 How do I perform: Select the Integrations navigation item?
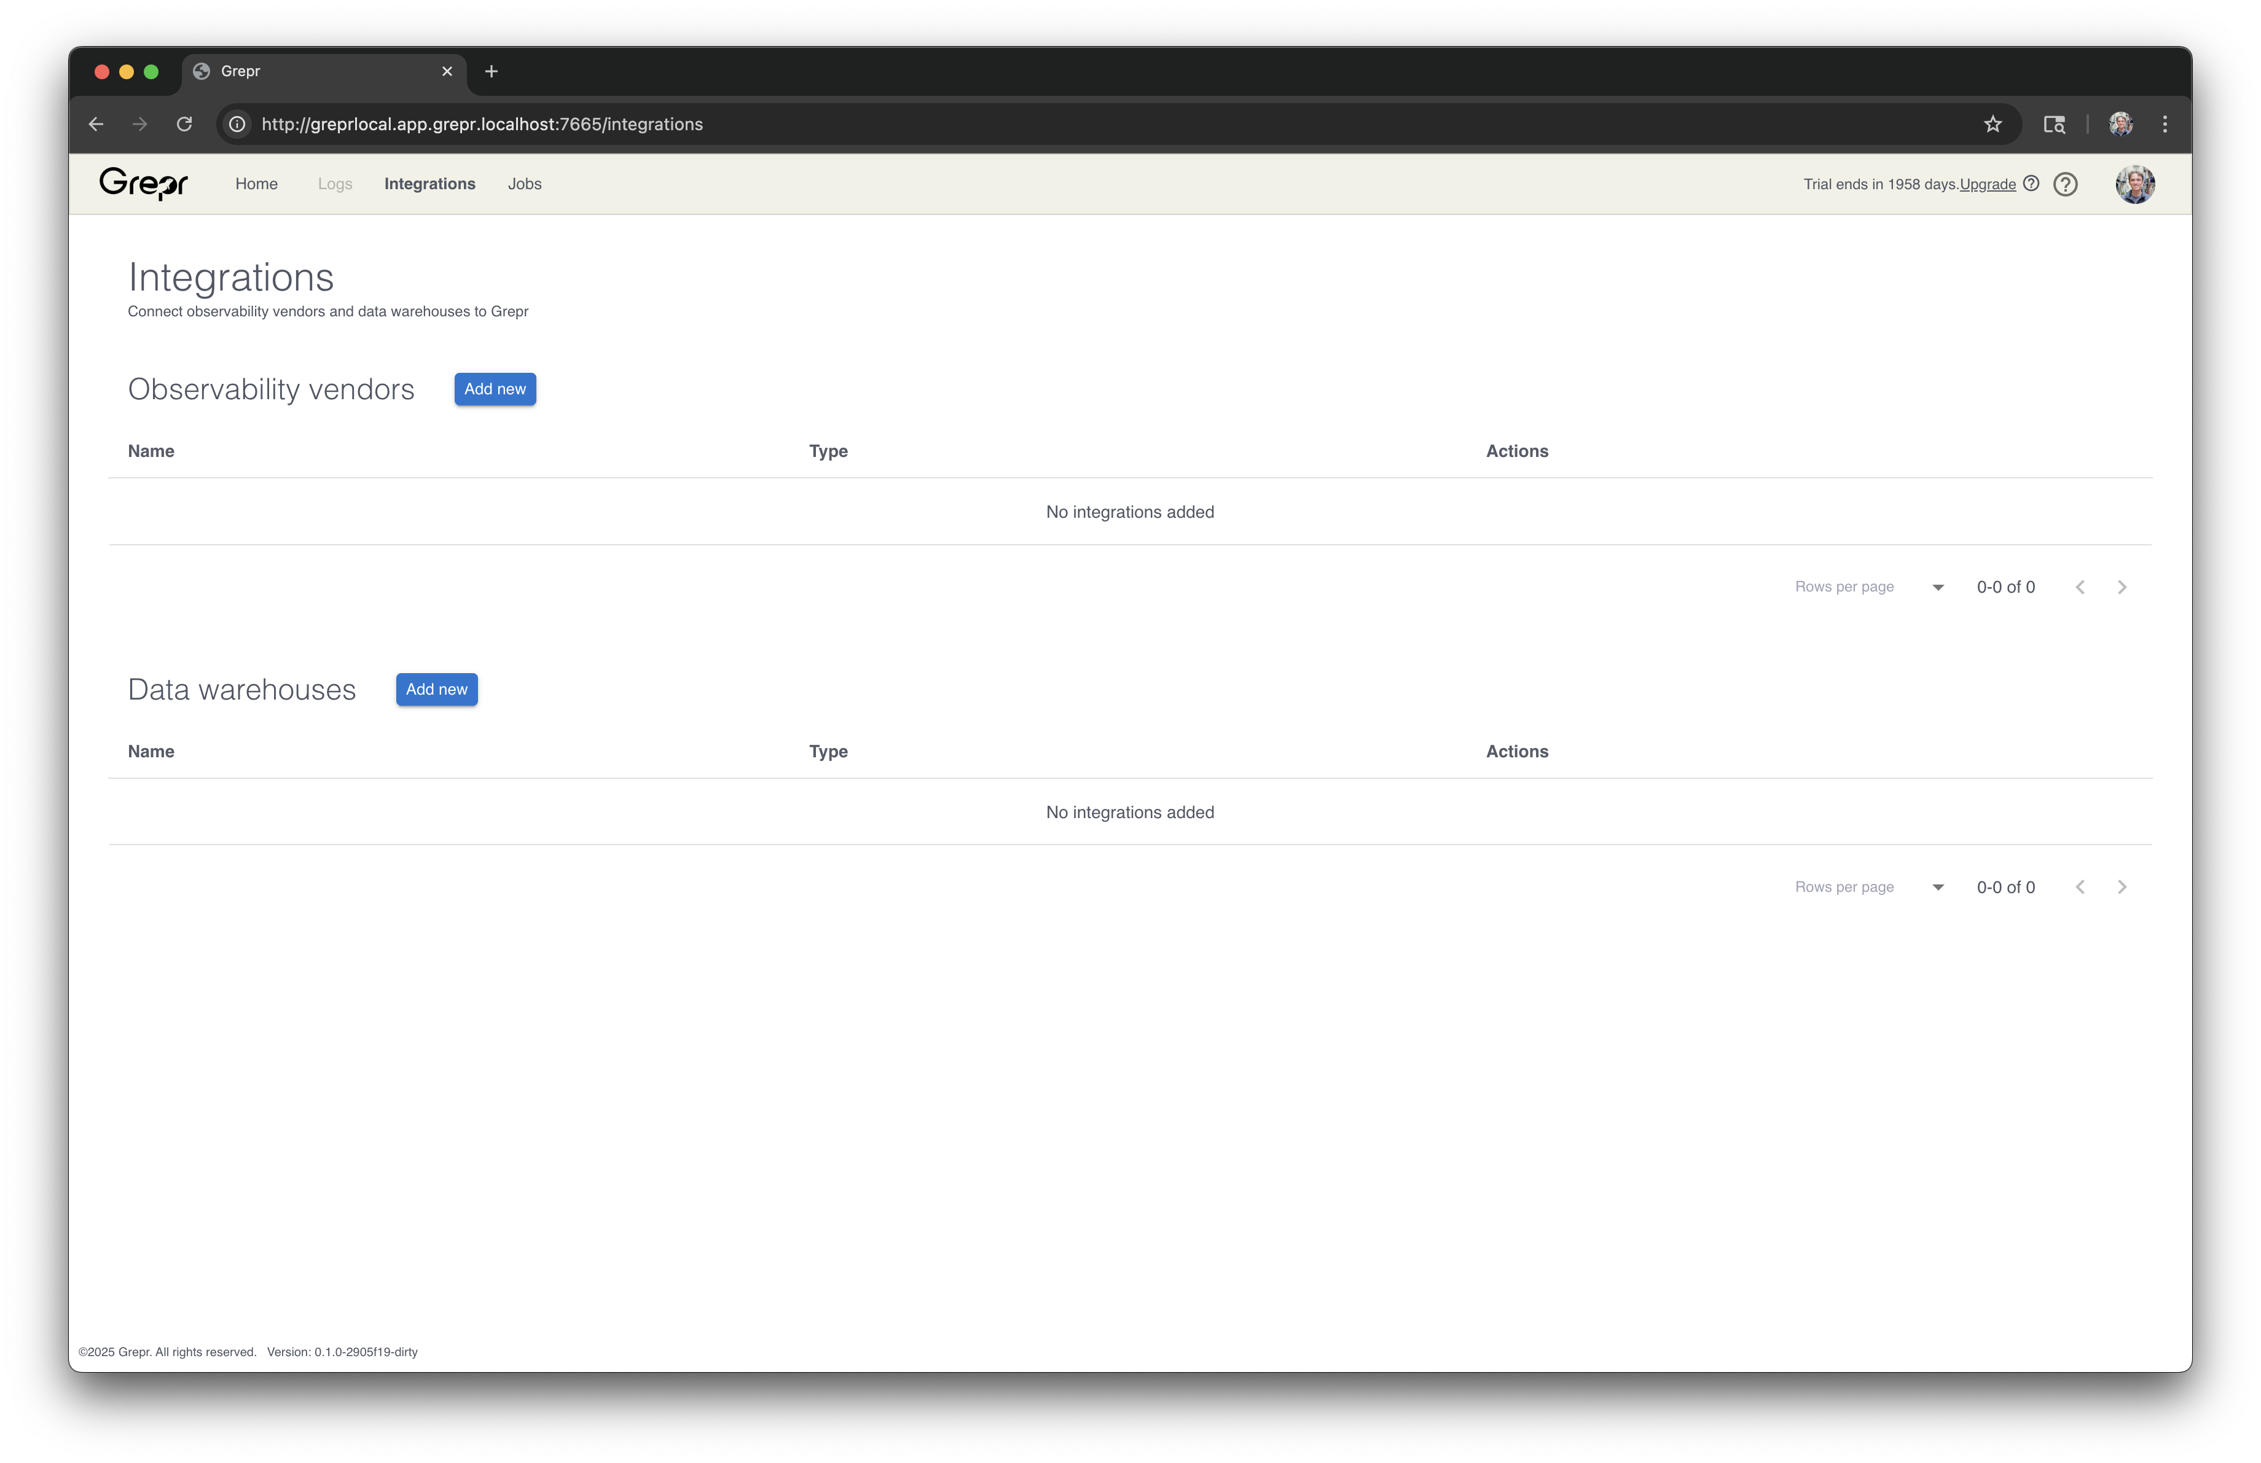[429, 184]
